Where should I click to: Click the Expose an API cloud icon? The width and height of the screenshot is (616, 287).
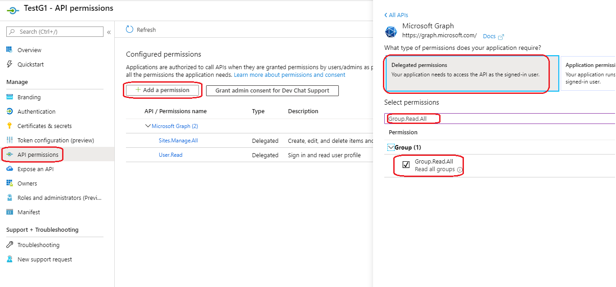tap(9, 169)
